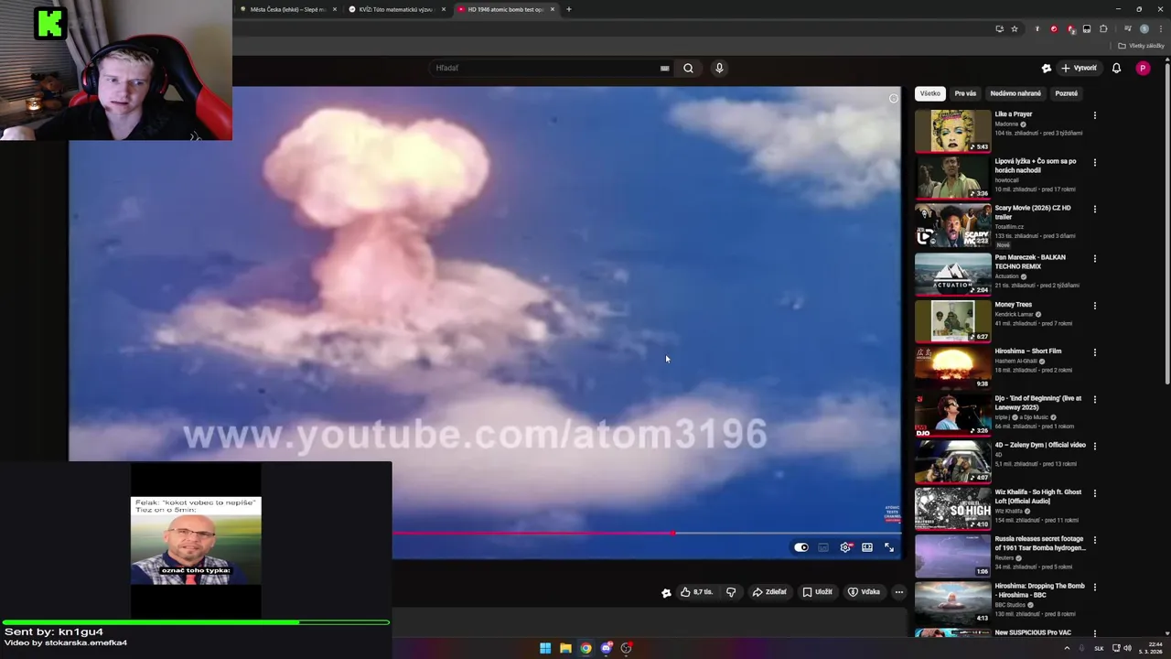This screenshot has width=1171, height=659.
Task: Open options menu for Djo End of Beginning
Action: tap(1094, 400)
